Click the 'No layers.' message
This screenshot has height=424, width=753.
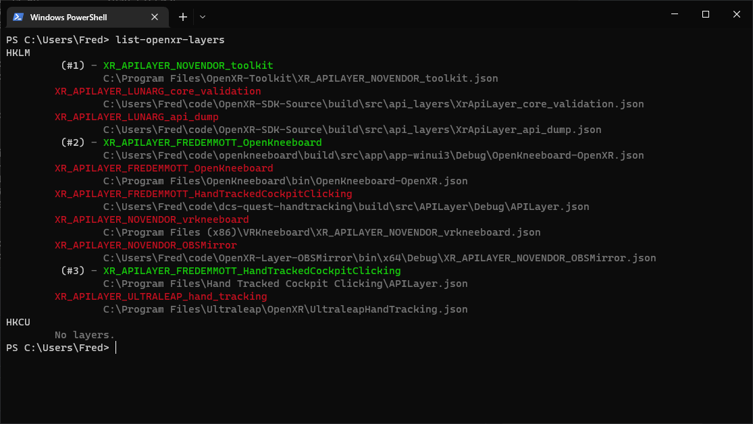click(x=84, y=335)
